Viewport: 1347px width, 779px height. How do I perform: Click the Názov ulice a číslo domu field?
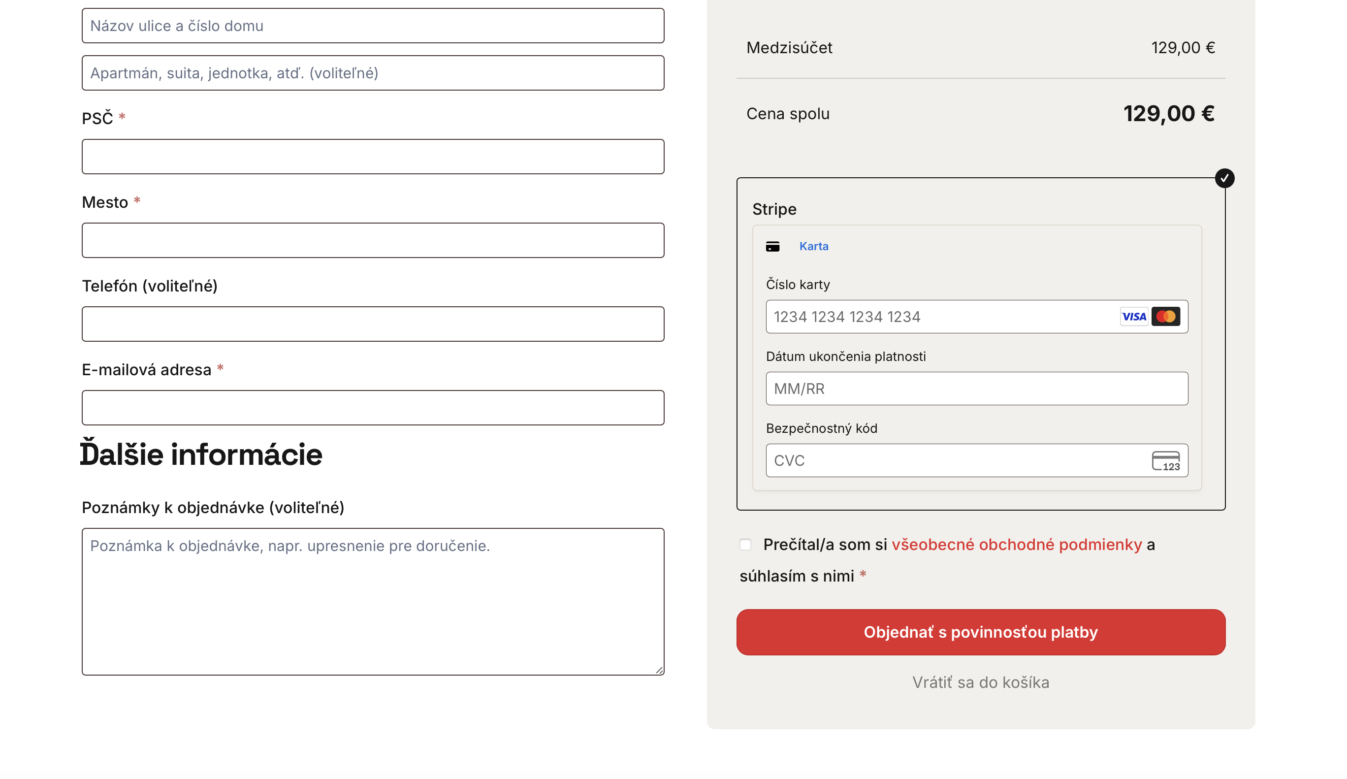373,26
